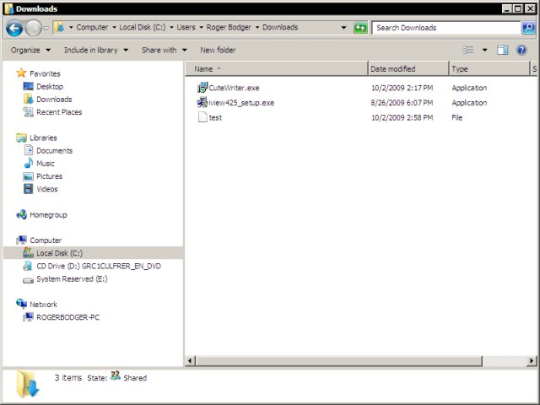The width and height of the screenshot is (540, 405).
Task: Expand arrow before Roger Bodger breadcrumb
Action: [x=201, y=27]
